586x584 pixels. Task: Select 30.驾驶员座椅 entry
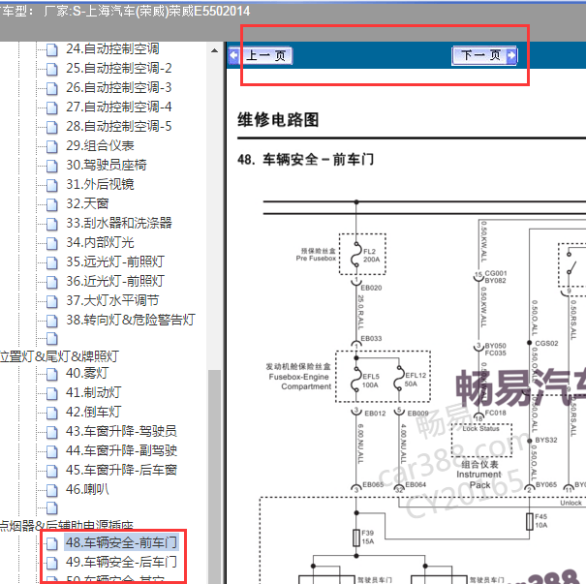coord(107,166)
